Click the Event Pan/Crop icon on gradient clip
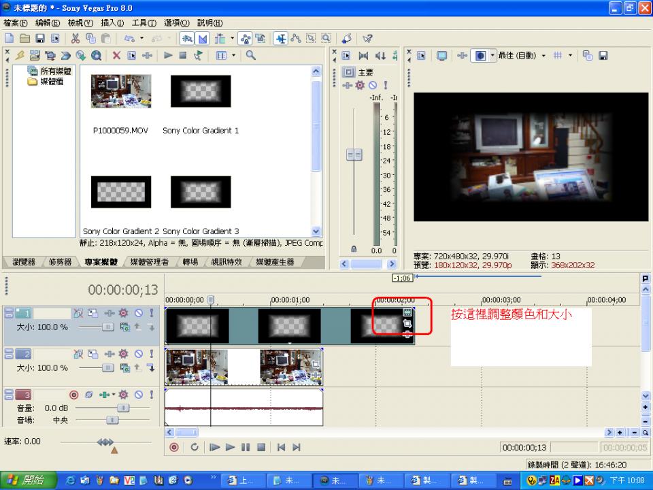 coord(407,324)
